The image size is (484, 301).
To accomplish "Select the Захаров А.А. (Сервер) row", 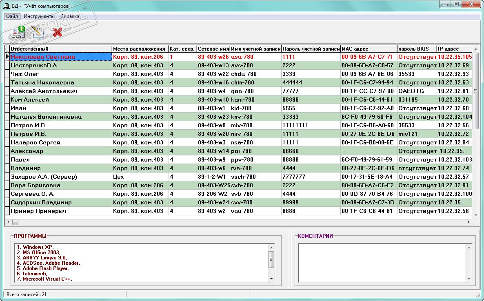I will point(239,177).
